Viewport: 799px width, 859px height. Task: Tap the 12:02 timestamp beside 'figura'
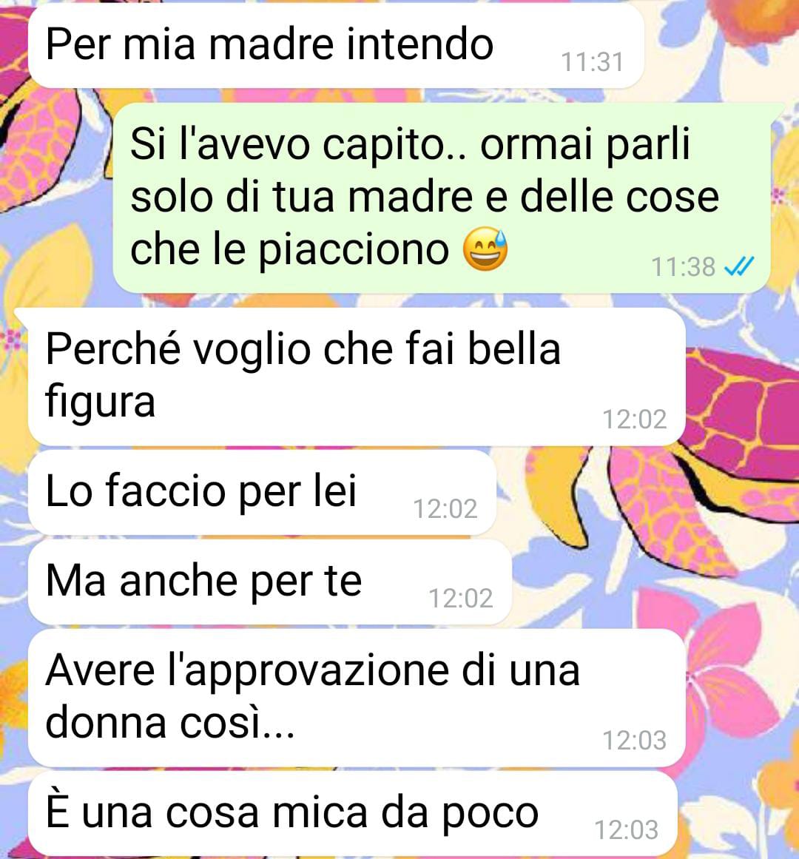(x=635, y=419)
